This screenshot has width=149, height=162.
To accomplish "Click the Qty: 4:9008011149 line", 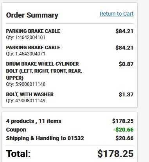I will 26,101.
